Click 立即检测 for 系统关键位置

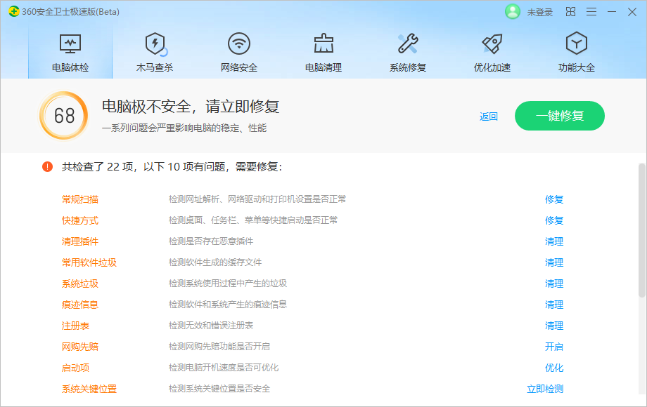[545, 389]
